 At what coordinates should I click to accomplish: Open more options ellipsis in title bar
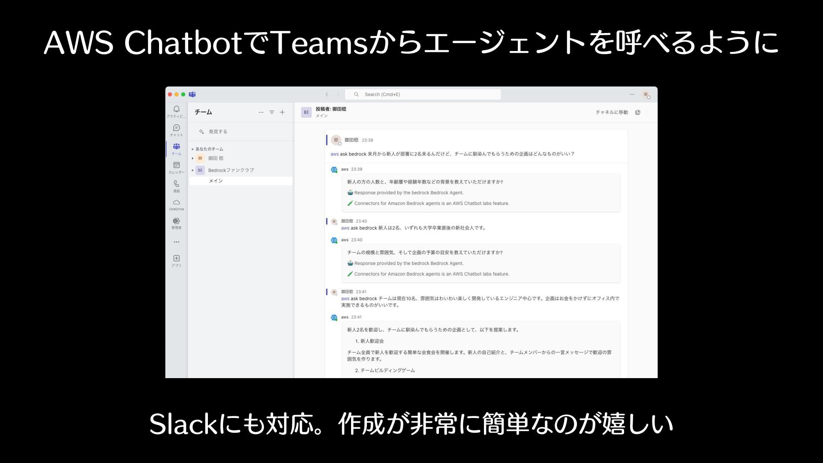(x=632, y=94)
